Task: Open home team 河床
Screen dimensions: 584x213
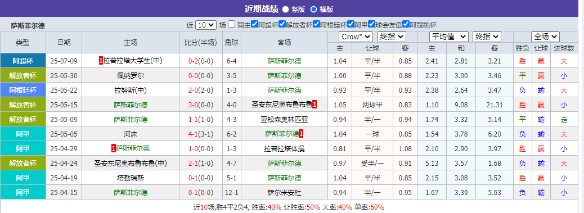Action: pyautogui.click(x=131, y=134)
